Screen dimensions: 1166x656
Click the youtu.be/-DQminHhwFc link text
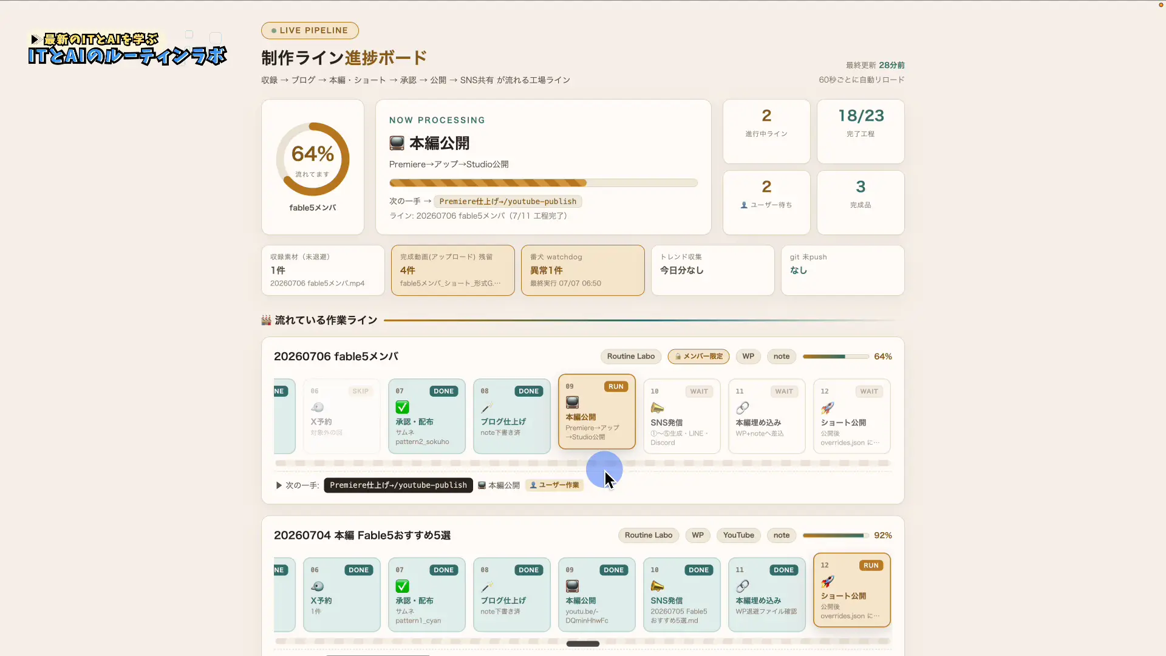click(x=587, y=616)
